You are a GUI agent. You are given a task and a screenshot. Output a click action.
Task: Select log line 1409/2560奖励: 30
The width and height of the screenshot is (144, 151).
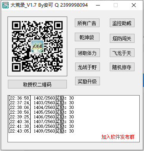(41, 131)
